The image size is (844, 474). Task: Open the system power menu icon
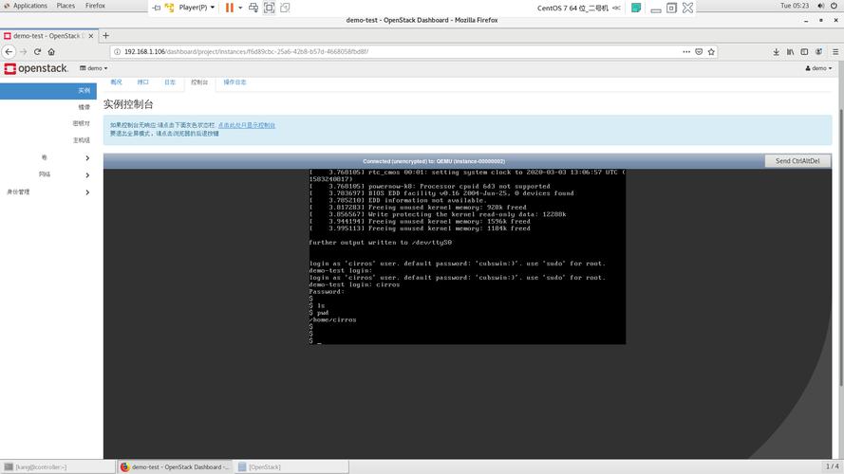coord(834,6)
